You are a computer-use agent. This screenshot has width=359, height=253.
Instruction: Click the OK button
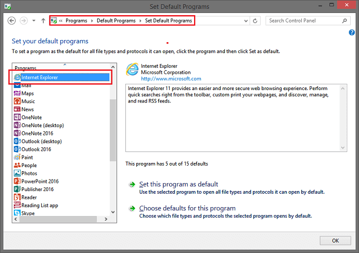coord(336,241)
